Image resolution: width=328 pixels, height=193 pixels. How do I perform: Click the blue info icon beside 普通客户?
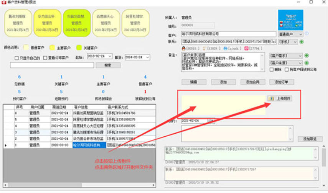click(307, 33)
